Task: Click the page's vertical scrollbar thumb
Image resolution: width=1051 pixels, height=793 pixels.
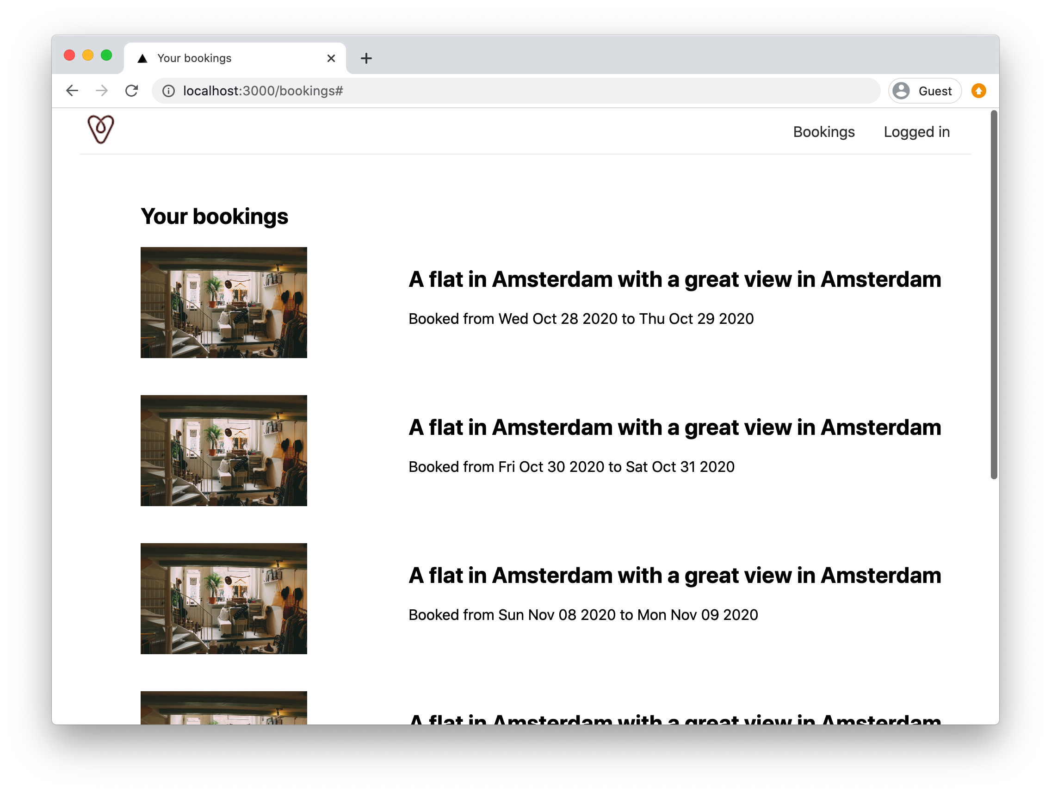Action: 994,295
